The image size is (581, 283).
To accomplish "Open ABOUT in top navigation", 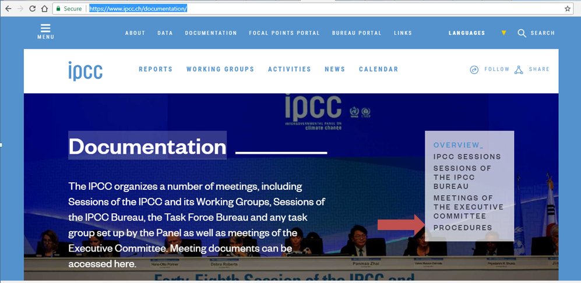I will [x=135, y=33].
